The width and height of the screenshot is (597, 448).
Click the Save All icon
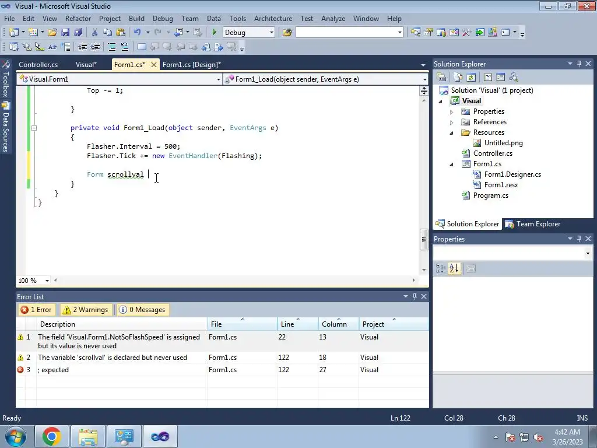[78, 33]
